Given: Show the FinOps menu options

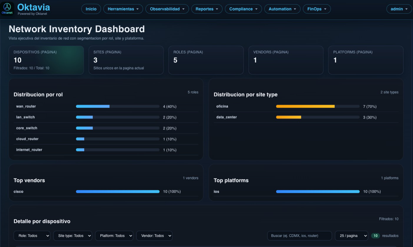Looking at the screenshot, I should point(317,9).
